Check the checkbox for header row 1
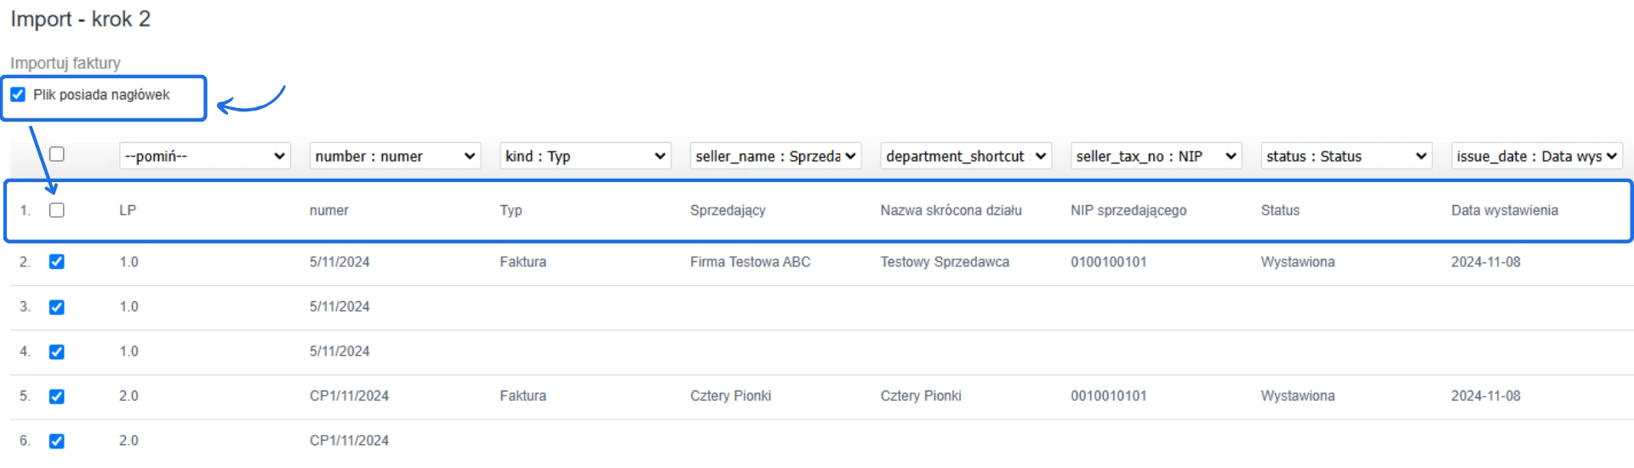The width and height of the screenshot is (1634, 468). 57,210
